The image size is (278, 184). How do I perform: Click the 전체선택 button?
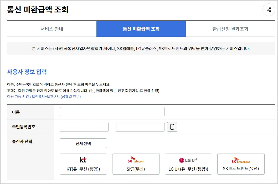coord(83,143)
